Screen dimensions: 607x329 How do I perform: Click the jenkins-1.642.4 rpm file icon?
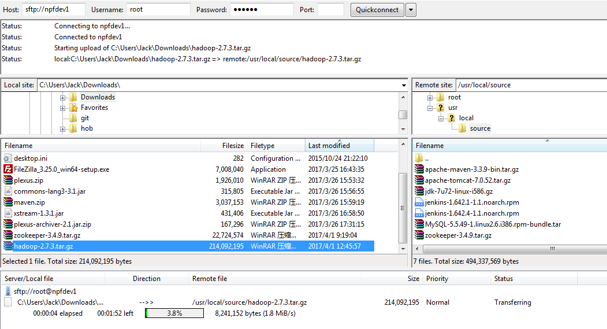(419, 213)
